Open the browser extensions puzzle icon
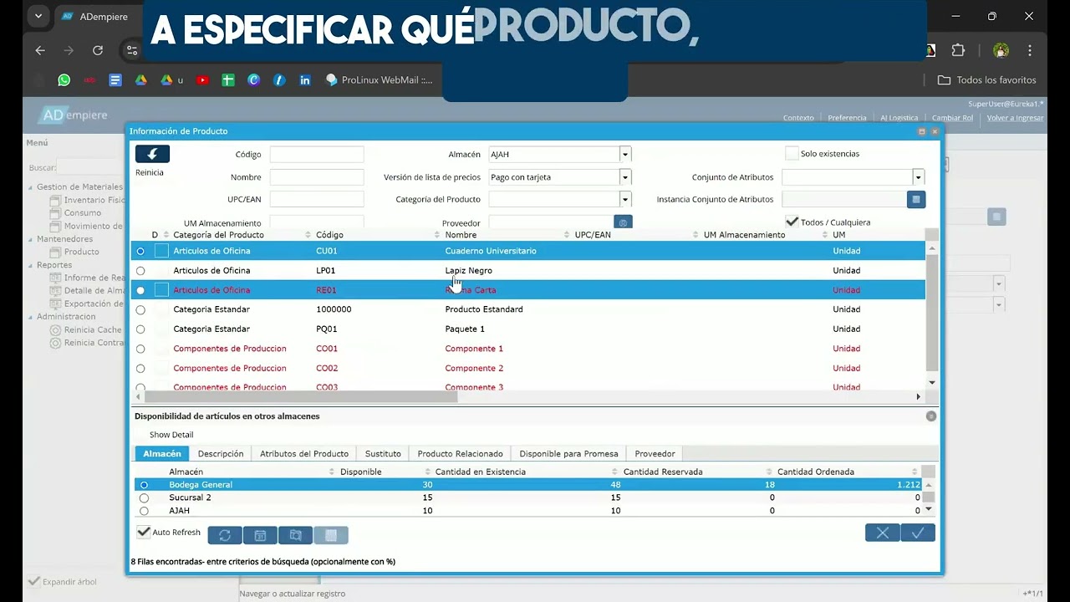 [x=959, y=50]
